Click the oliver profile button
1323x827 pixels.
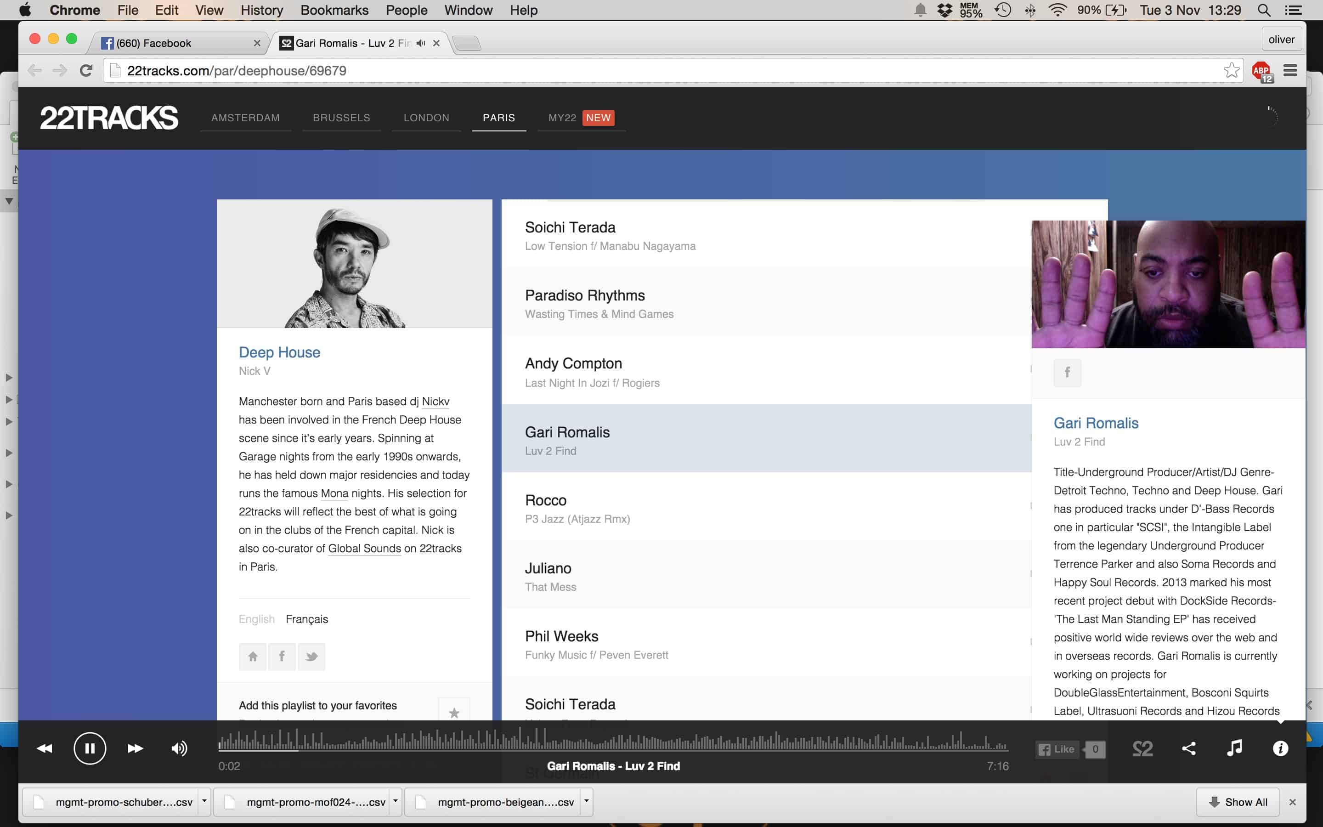tap(1281, 40)
